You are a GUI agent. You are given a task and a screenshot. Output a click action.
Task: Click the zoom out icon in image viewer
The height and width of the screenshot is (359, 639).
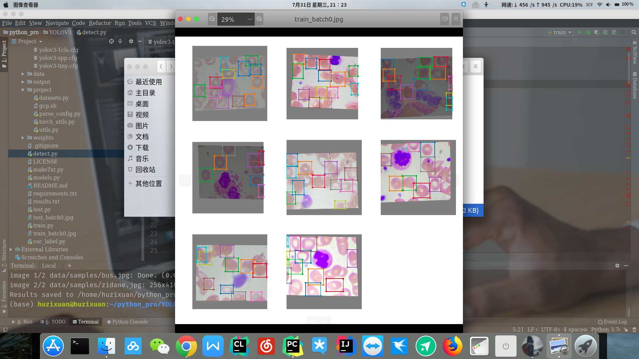tap(212, 19)
